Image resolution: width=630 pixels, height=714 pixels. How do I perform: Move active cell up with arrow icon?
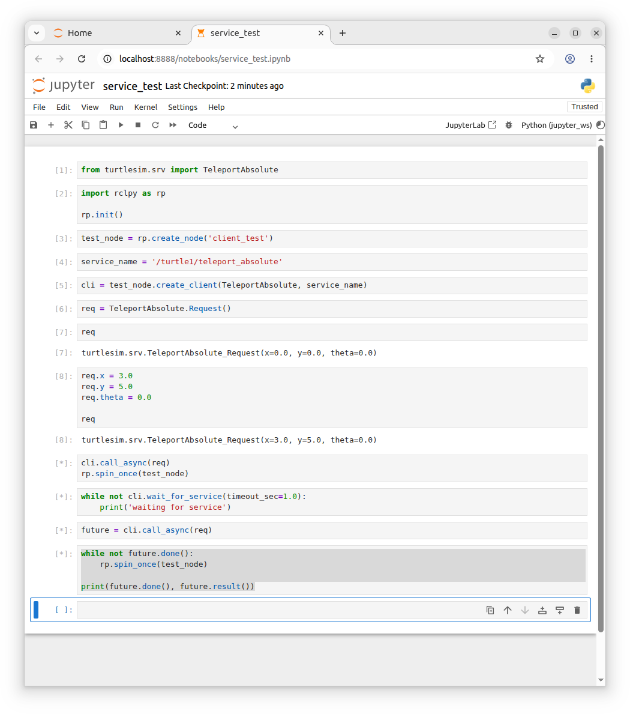[508, 610]
